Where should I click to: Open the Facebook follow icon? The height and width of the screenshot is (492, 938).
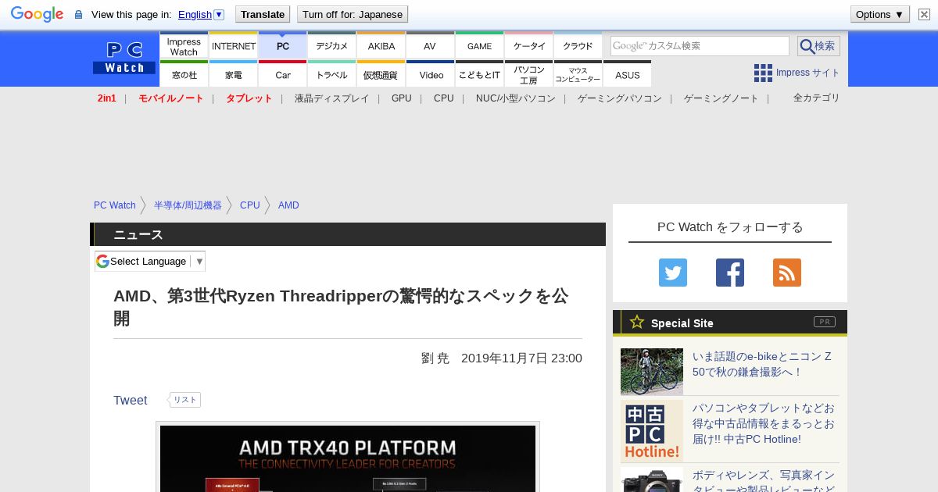coord(730,273)
